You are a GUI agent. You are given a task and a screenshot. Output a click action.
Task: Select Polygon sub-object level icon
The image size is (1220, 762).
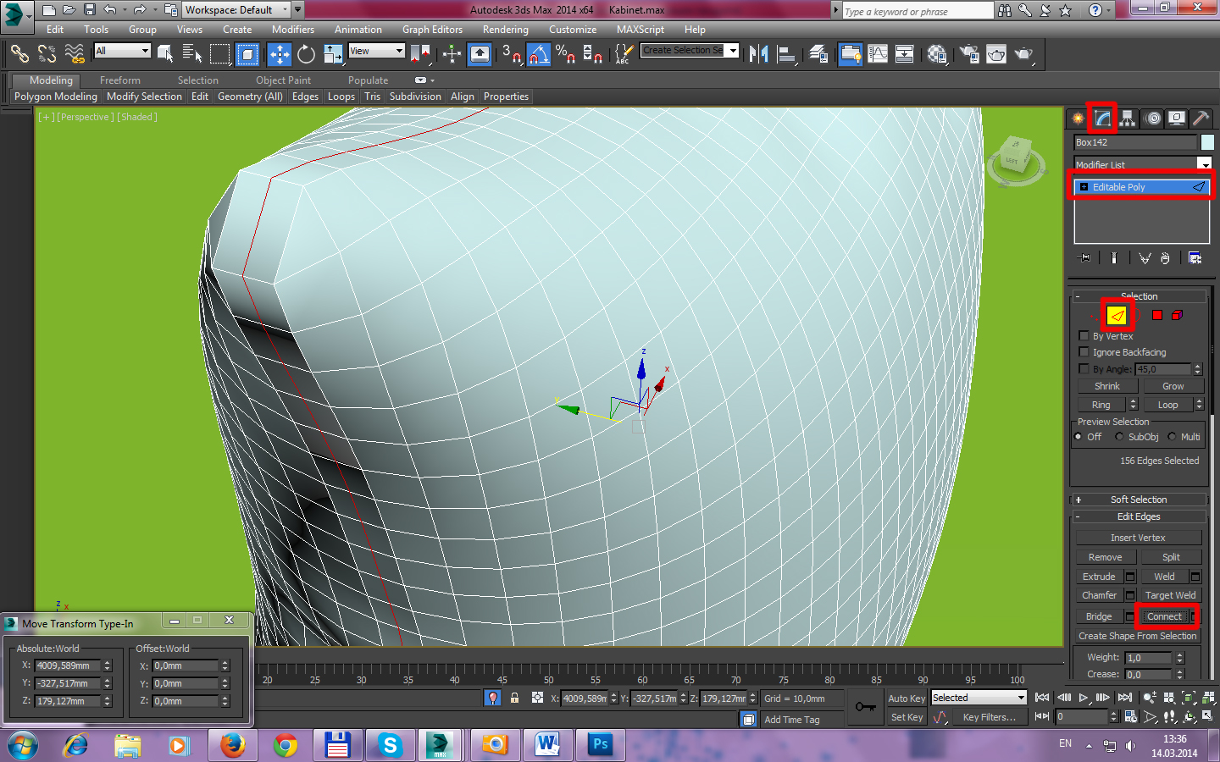point(1157,315)
